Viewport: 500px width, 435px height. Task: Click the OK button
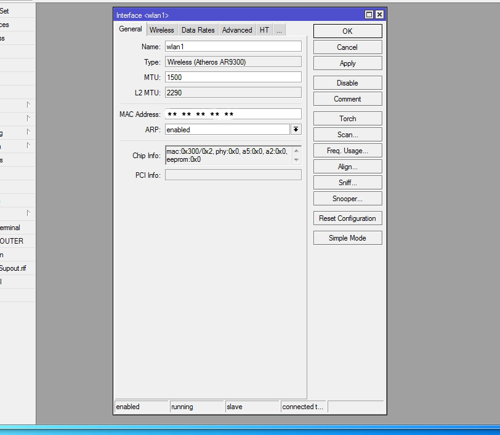tap(347, 31)
